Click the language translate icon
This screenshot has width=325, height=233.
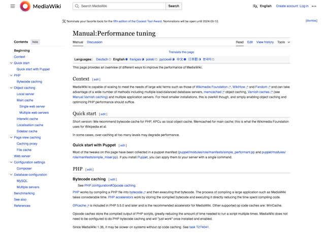click(255, 6)
